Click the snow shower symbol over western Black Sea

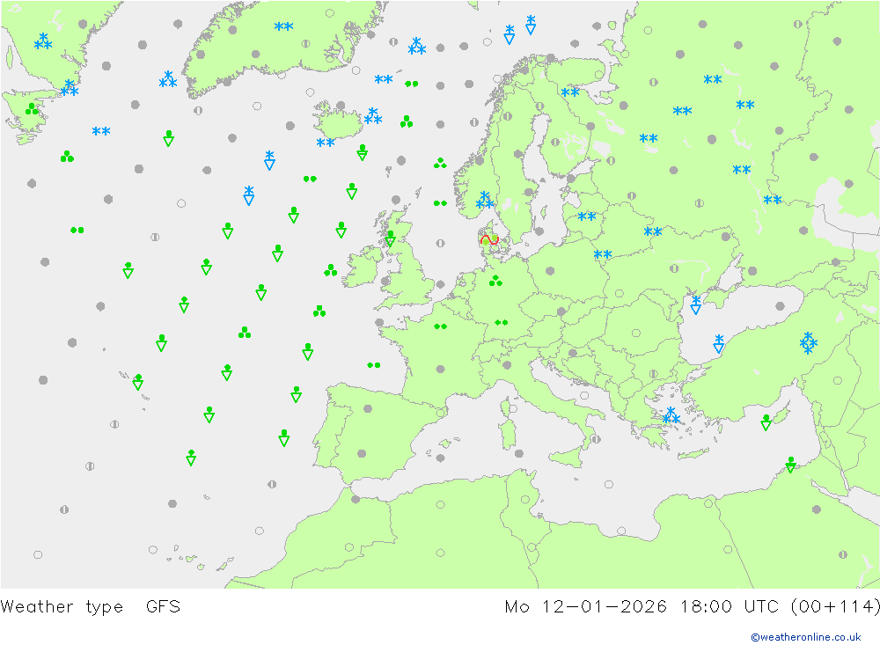pos(718,343)
